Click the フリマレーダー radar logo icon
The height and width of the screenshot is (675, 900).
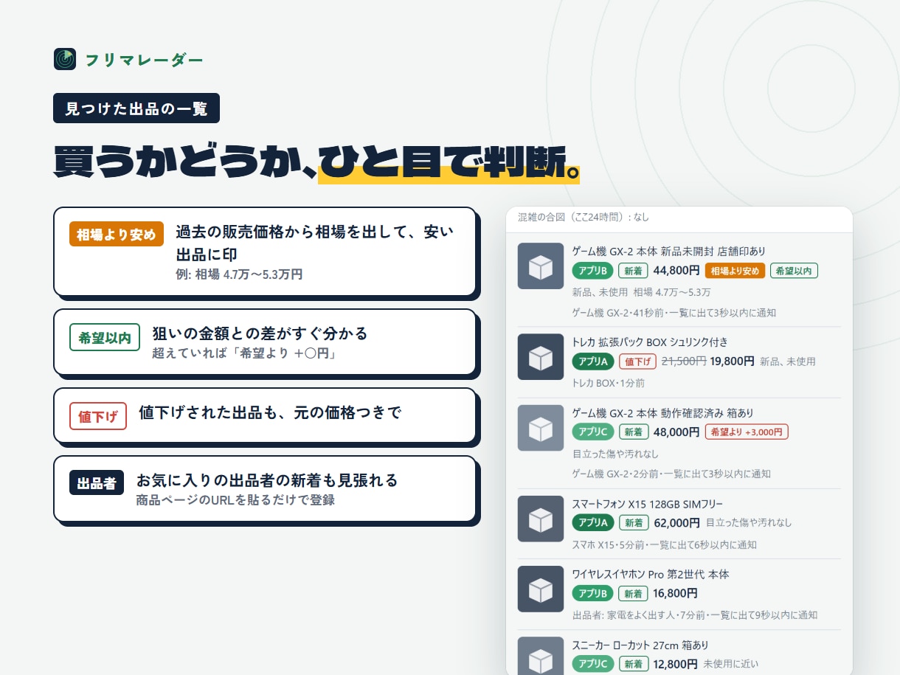coord(65,59)
